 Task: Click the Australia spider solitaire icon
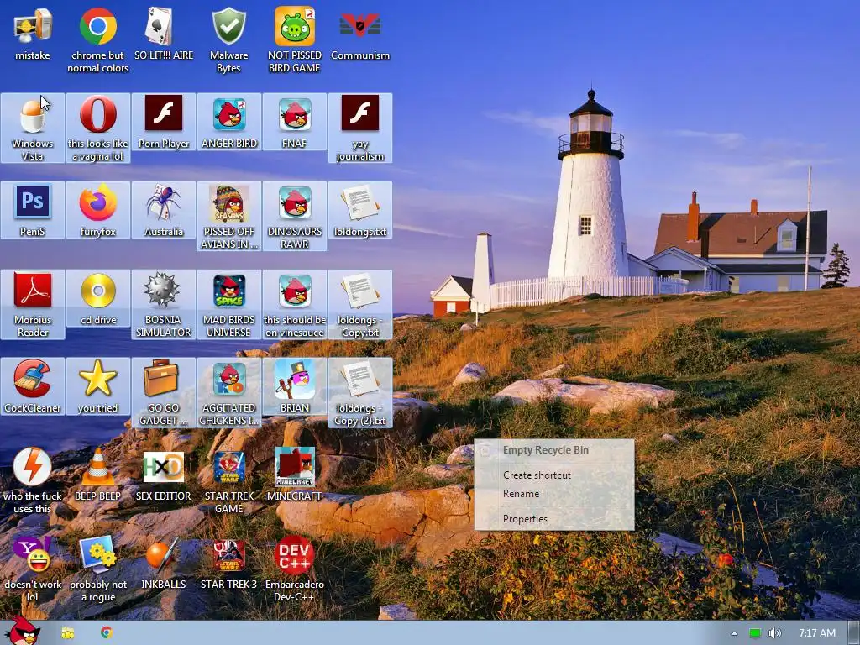click(x=164, y=210)
